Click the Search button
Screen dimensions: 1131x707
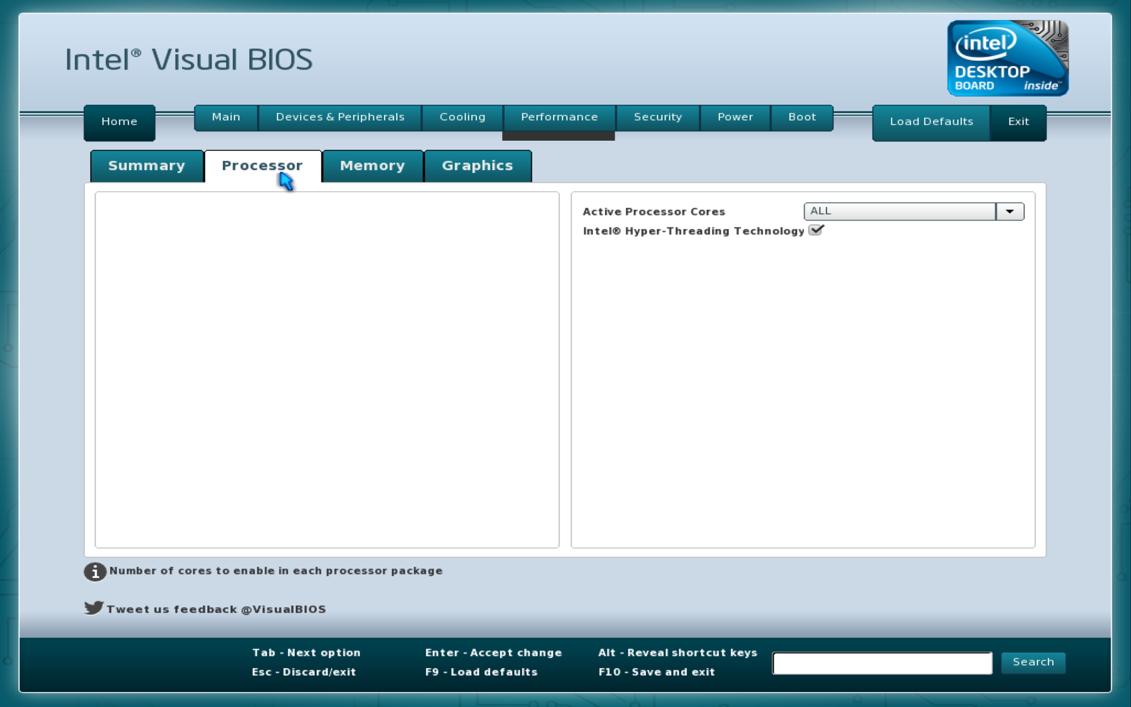pyautogui.click(x=1033, y=662)
